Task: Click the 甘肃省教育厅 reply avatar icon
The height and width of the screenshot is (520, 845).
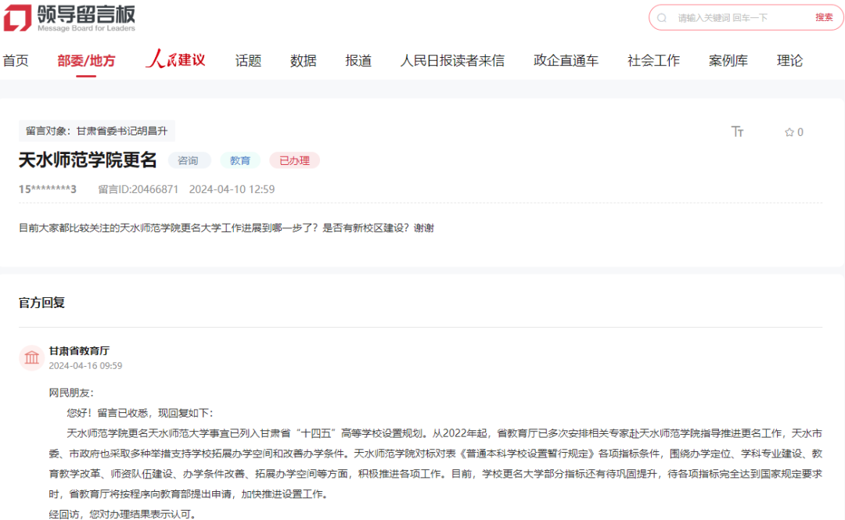Action: [31, 357]
